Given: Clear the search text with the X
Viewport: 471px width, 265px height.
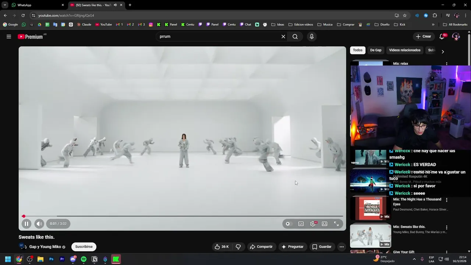Looking at the screenshot, I should (x=283, y=36).
